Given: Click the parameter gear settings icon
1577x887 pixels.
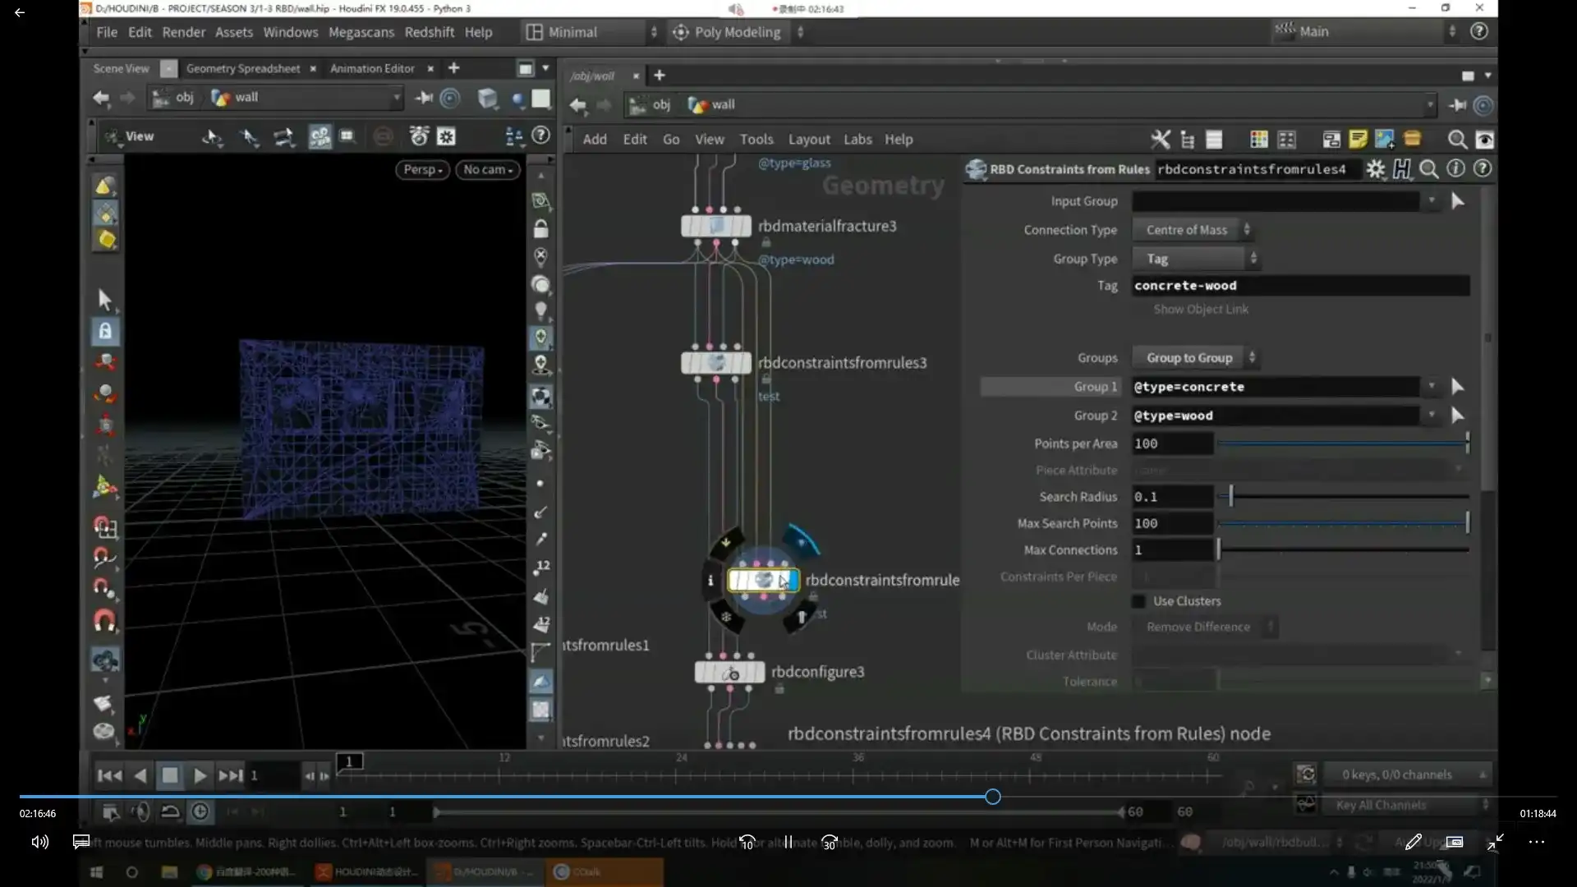Looking at the screenshot, I should (x=1375, y=169).
